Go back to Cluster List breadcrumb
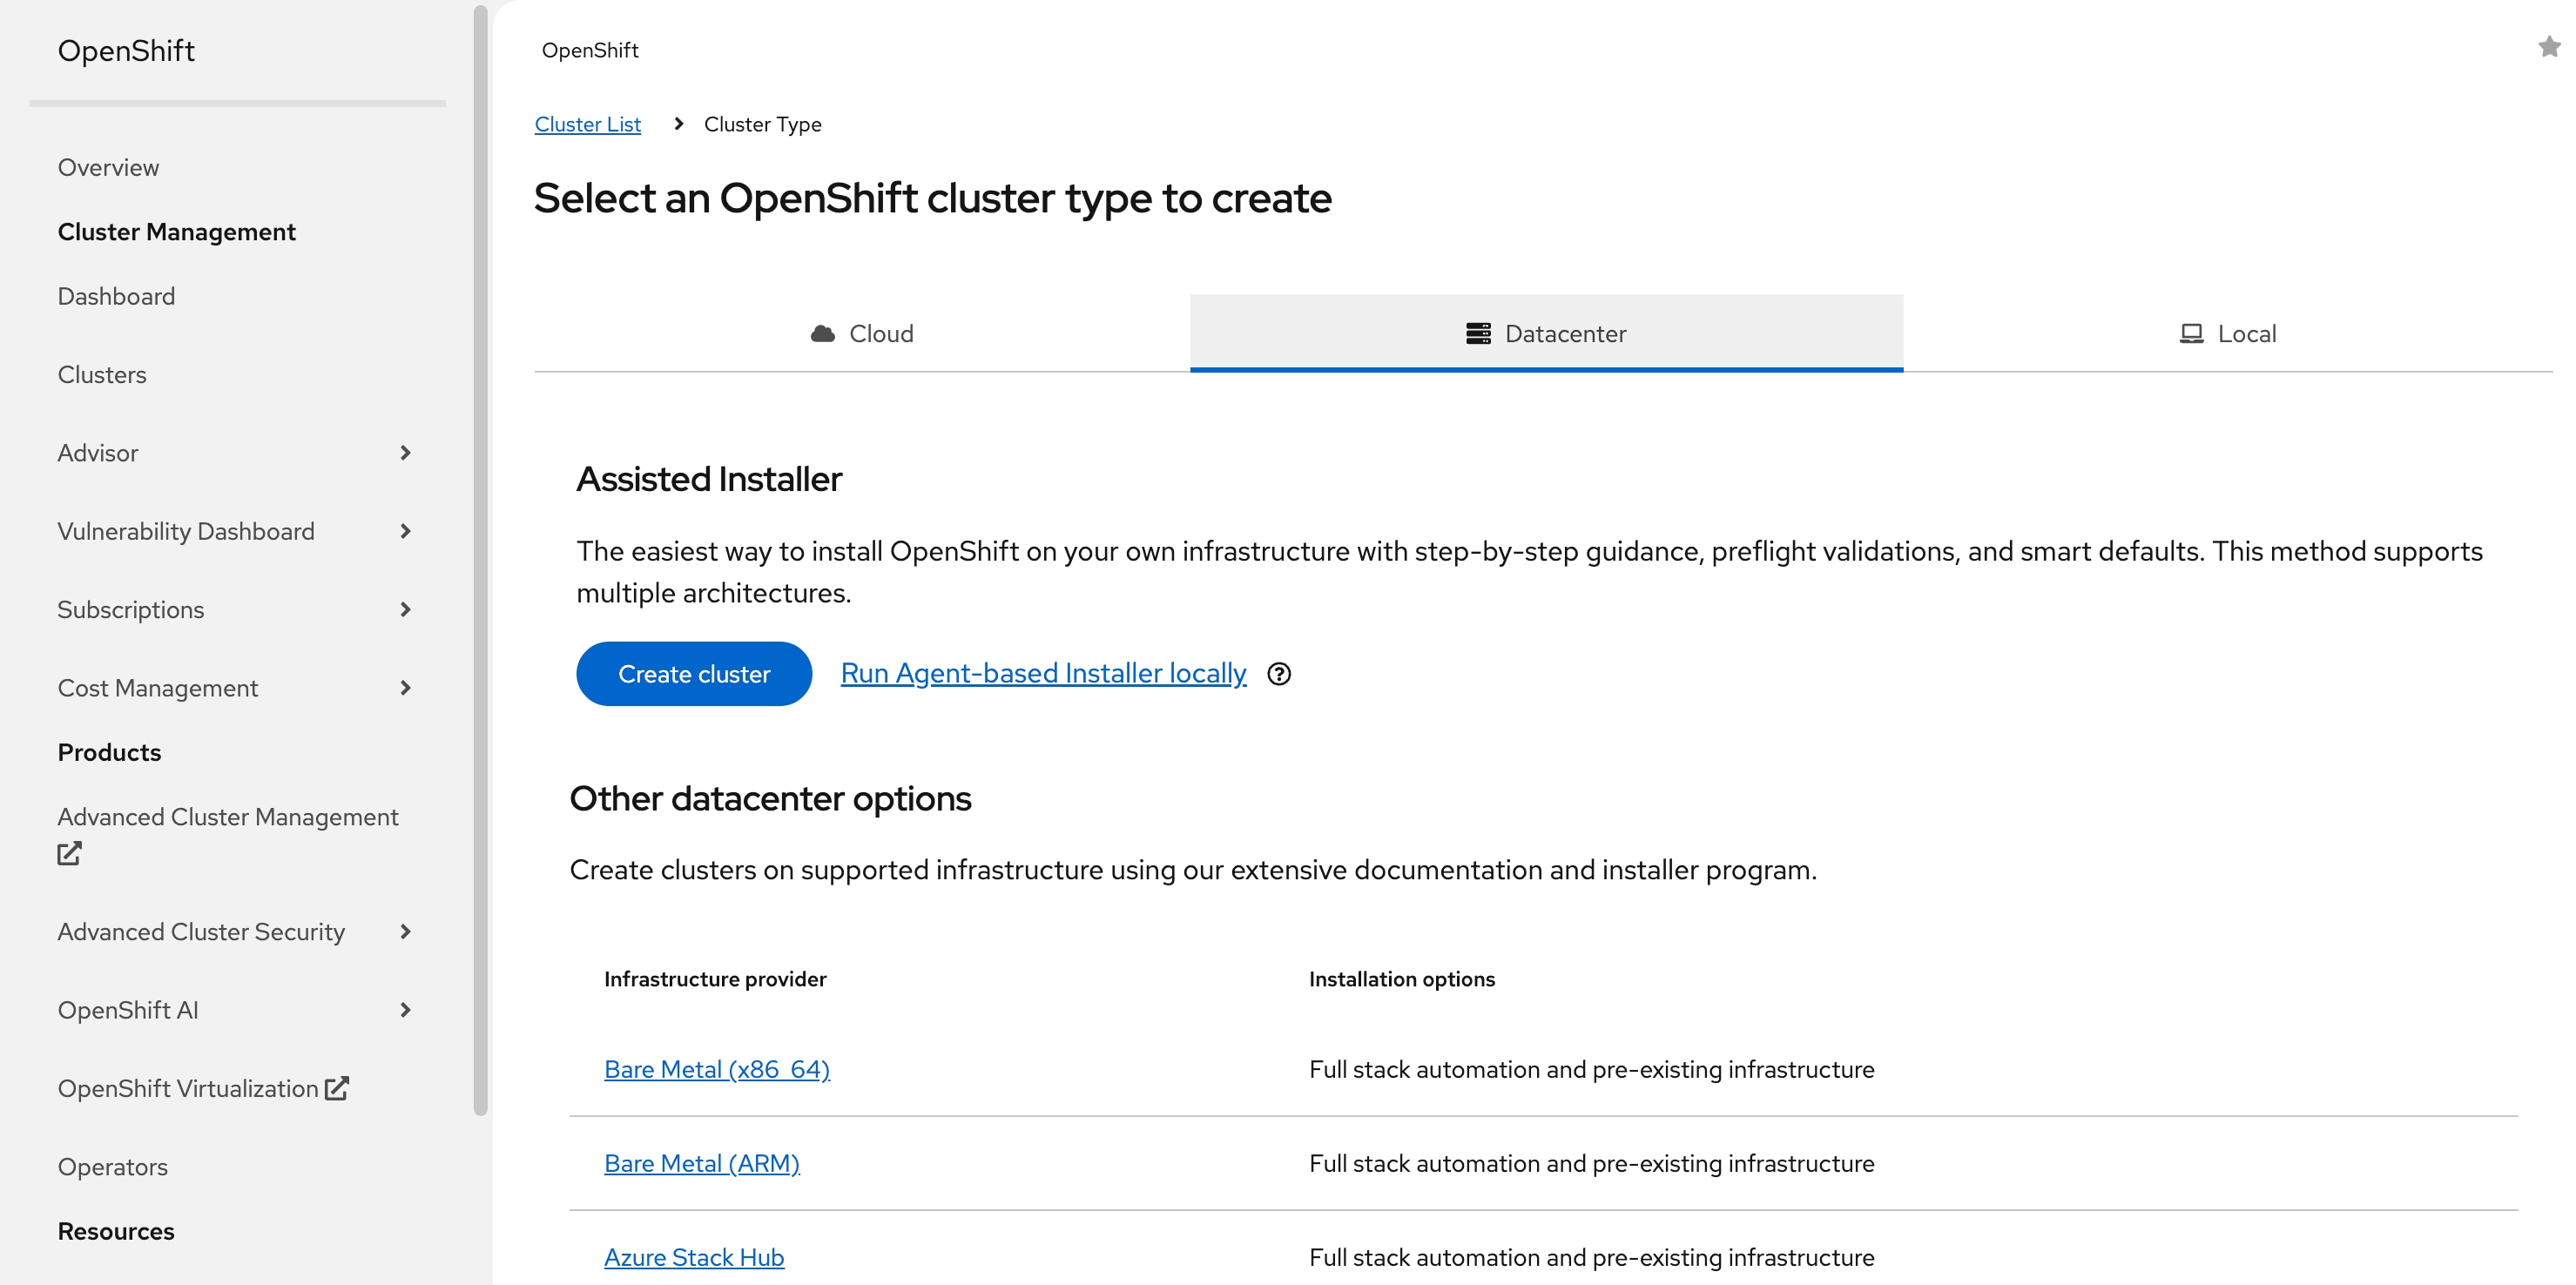The height and width of the screenshot is (1285, 2576). [x=588, y=124]
